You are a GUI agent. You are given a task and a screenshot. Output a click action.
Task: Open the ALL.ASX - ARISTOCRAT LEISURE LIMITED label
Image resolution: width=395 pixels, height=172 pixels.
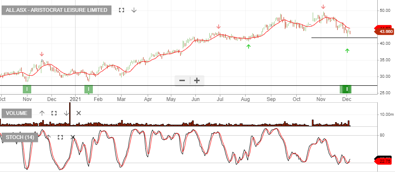57,10
